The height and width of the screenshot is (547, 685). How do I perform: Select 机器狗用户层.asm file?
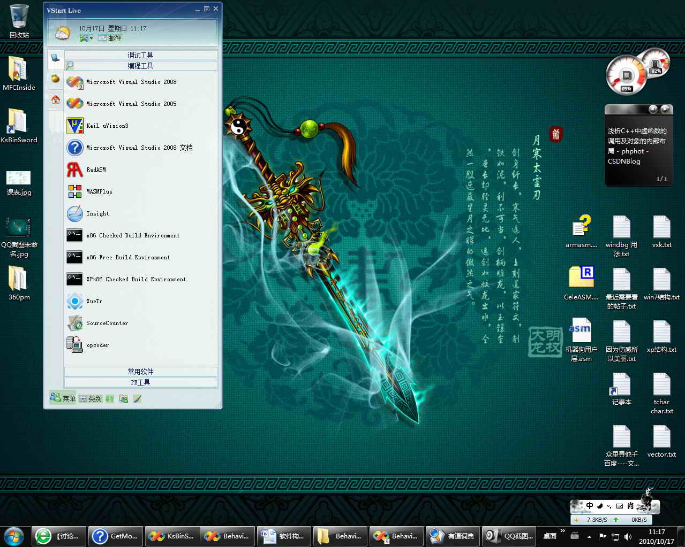click(581, 341)
